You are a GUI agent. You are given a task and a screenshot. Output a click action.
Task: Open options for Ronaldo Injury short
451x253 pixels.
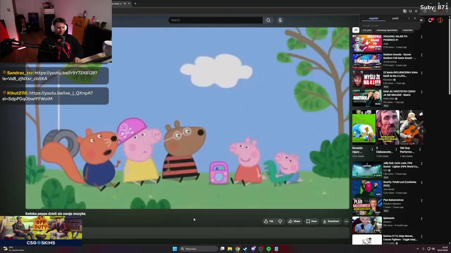(x=372, y=149)
